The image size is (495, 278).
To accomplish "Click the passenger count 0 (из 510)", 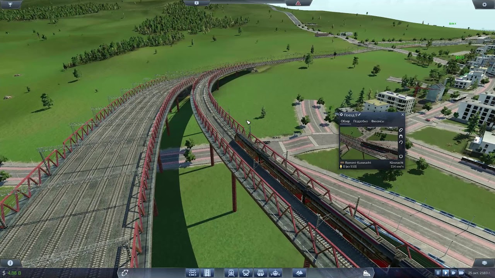I will point(350,166).
